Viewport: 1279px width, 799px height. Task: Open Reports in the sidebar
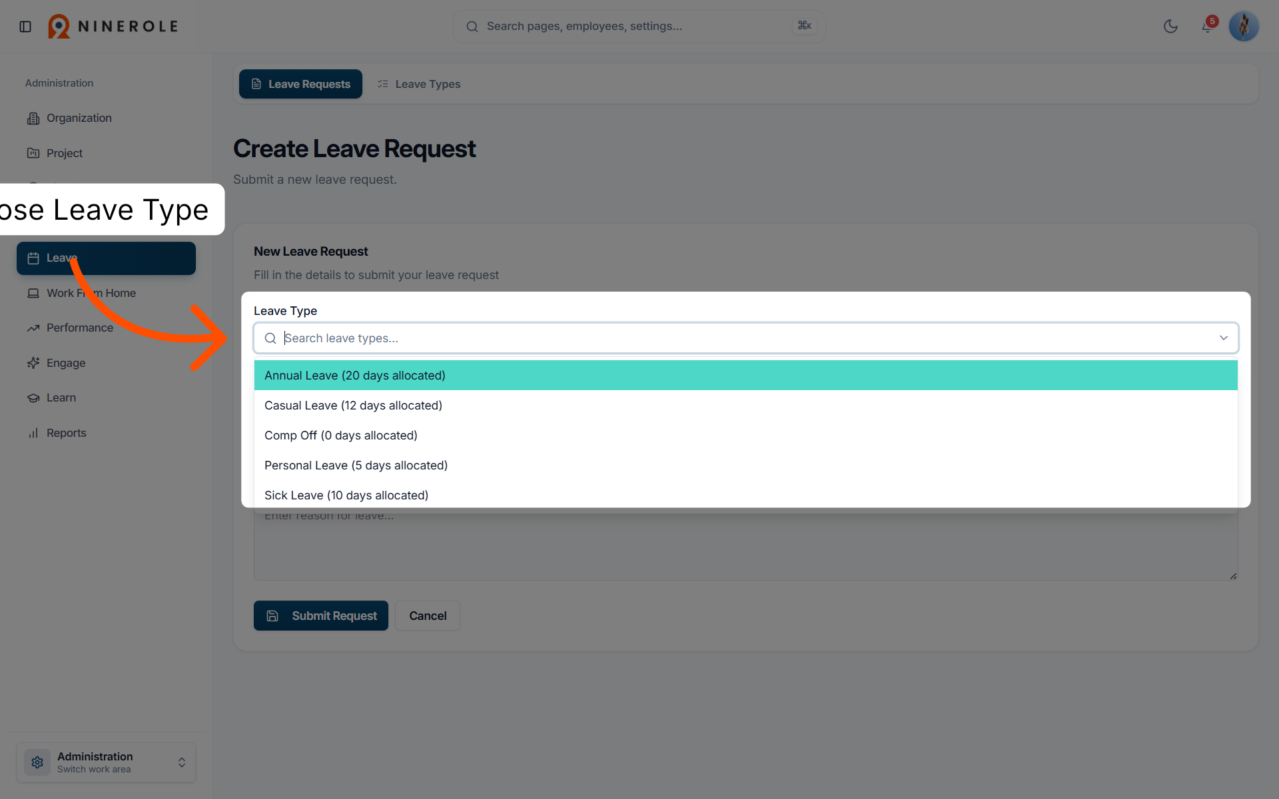pos(107,433)
